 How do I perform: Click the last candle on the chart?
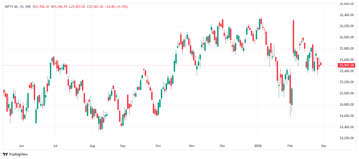[x=321, y=64]
